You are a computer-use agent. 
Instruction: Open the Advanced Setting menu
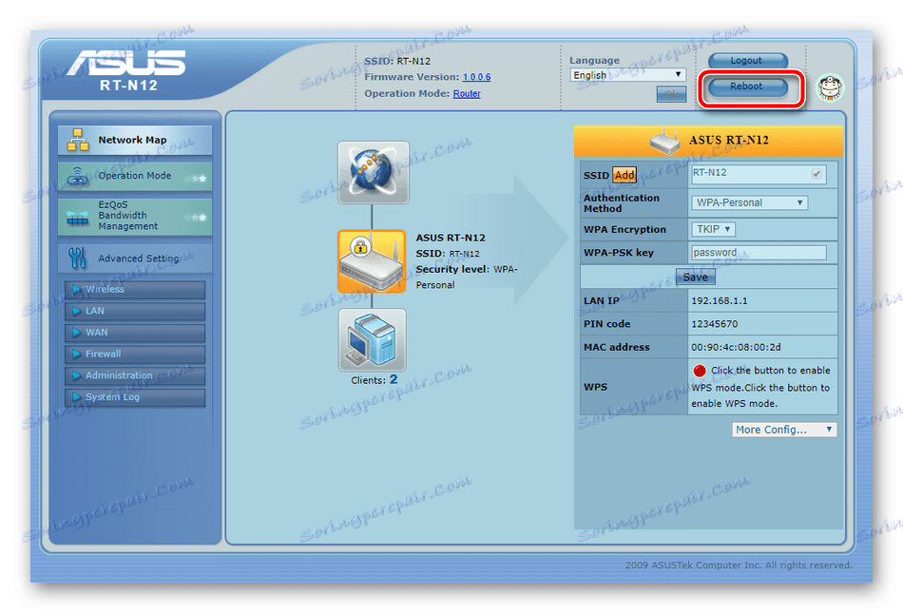pos(135,259)
